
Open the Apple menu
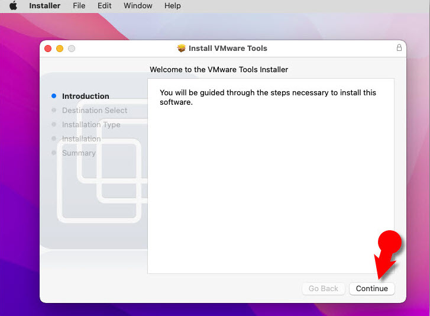pos(13,6)
